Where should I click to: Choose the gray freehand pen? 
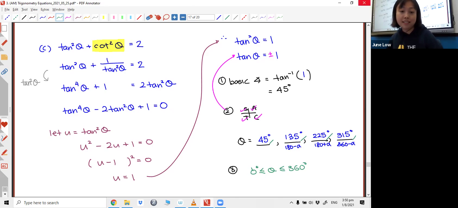[95, 17]
